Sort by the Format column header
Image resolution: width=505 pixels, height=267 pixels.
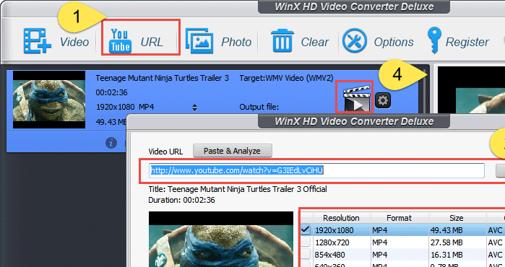pos(400,218)
